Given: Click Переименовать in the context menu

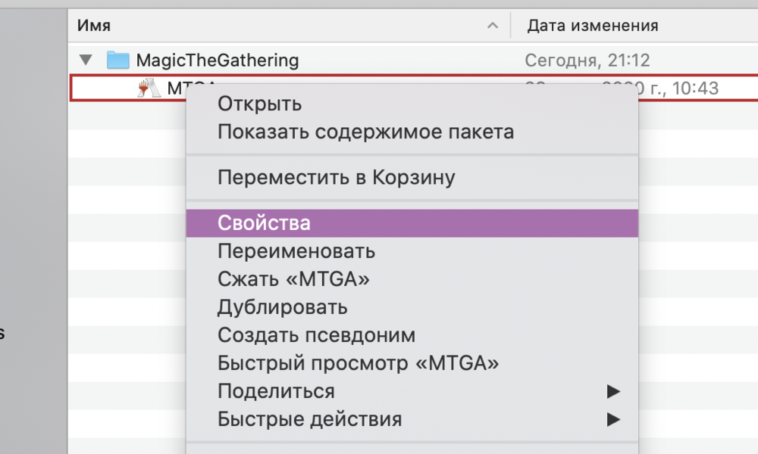Looking at the screenshot, I should point(296,250).
